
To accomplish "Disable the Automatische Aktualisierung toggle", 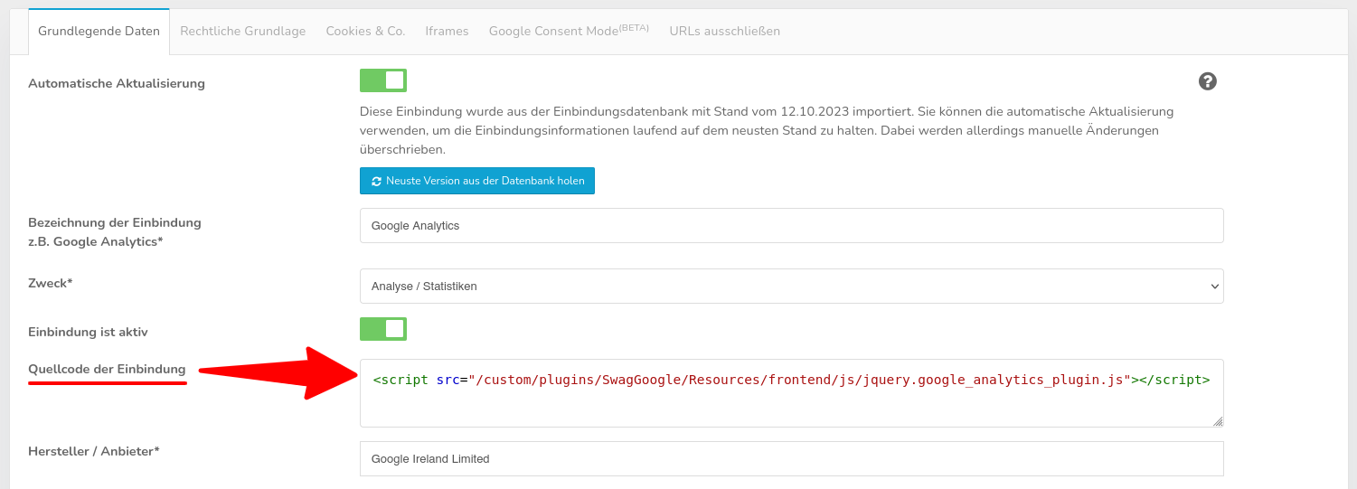I will click(x=383, y=80).
